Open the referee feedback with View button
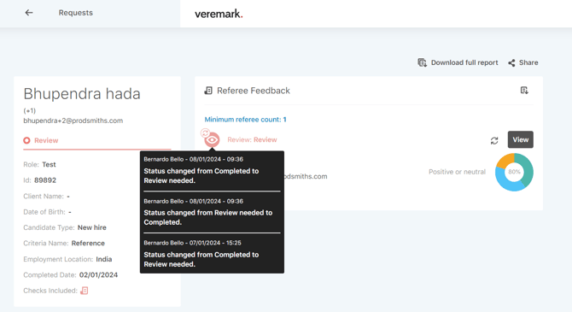 tap(520, 139)
